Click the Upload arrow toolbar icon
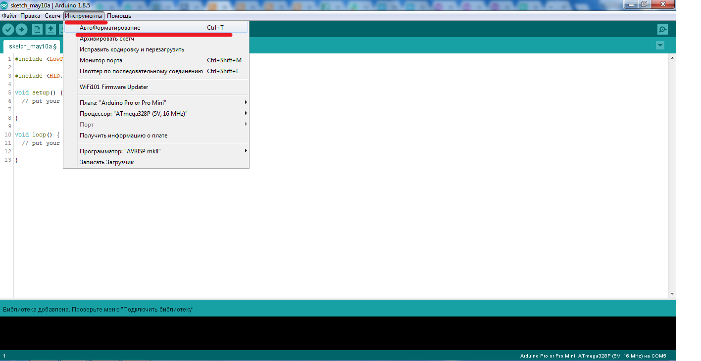The image size is (701, 361). coord(21,29)
